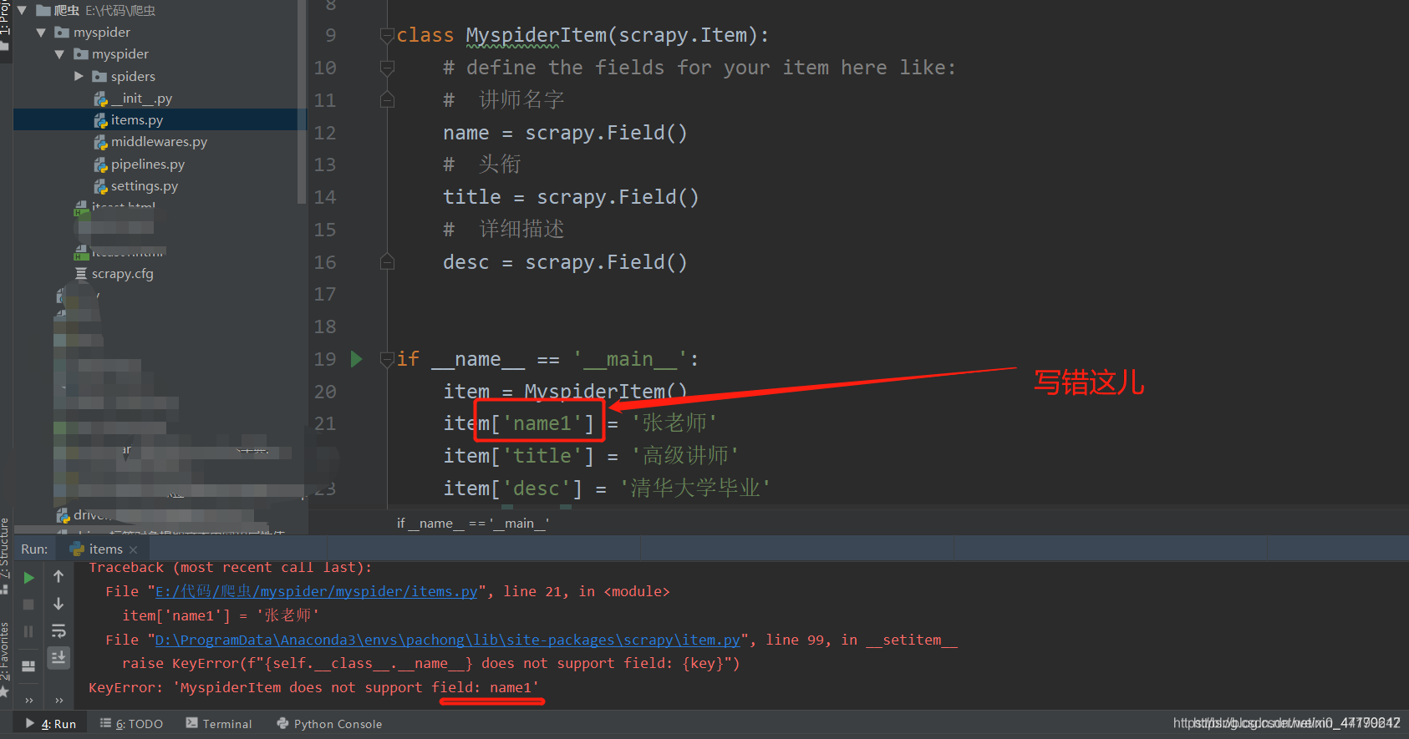Collapse the outer myspider folder
Viewport: 1409px width, 739px height.
pos(41,33)
